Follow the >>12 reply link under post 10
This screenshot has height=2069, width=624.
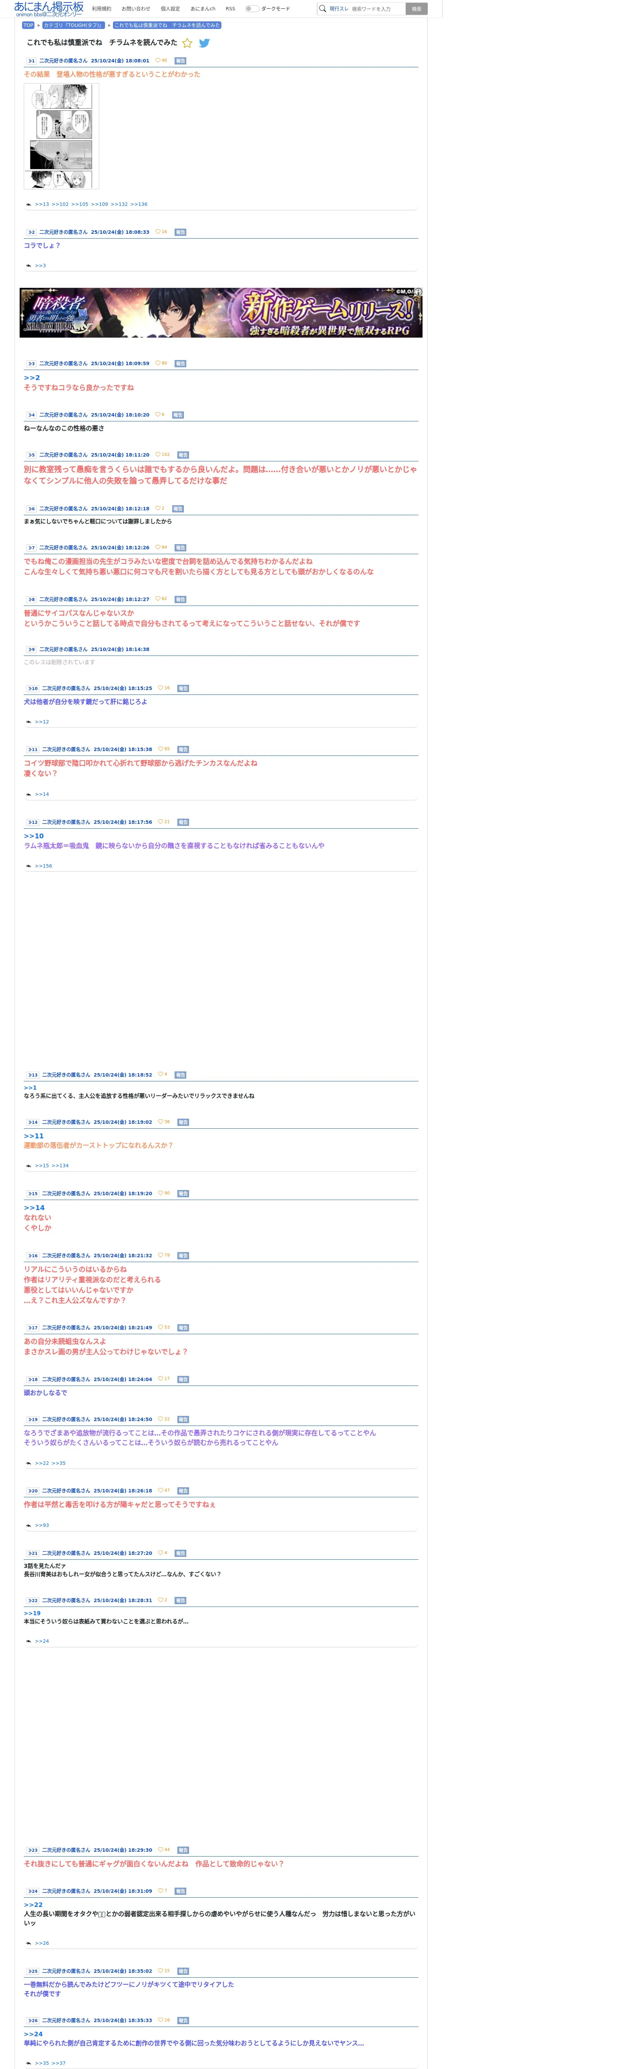coord(42,722)
